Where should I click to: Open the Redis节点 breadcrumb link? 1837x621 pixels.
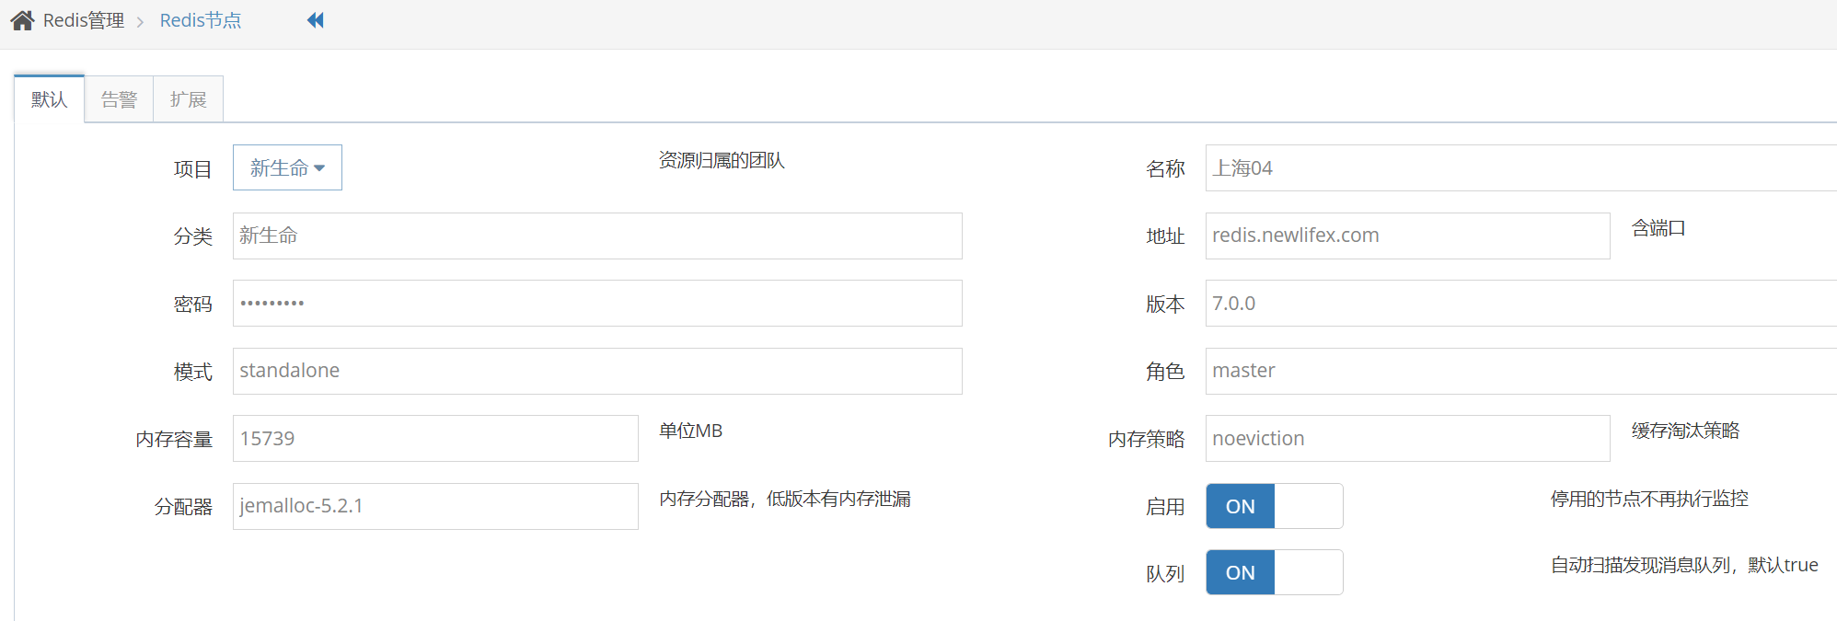click(201, 20)
